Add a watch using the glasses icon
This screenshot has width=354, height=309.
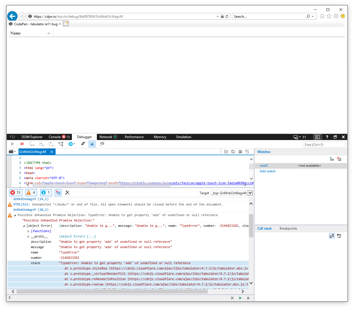point(332,159)
